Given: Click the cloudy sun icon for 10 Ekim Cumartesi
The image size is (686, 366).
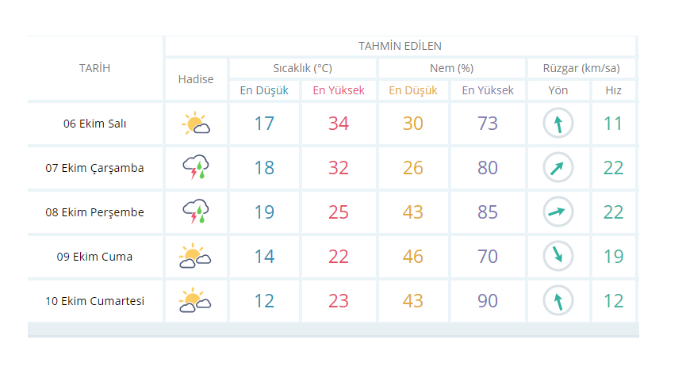Looking at the screenshot, I should pos(195,300).
